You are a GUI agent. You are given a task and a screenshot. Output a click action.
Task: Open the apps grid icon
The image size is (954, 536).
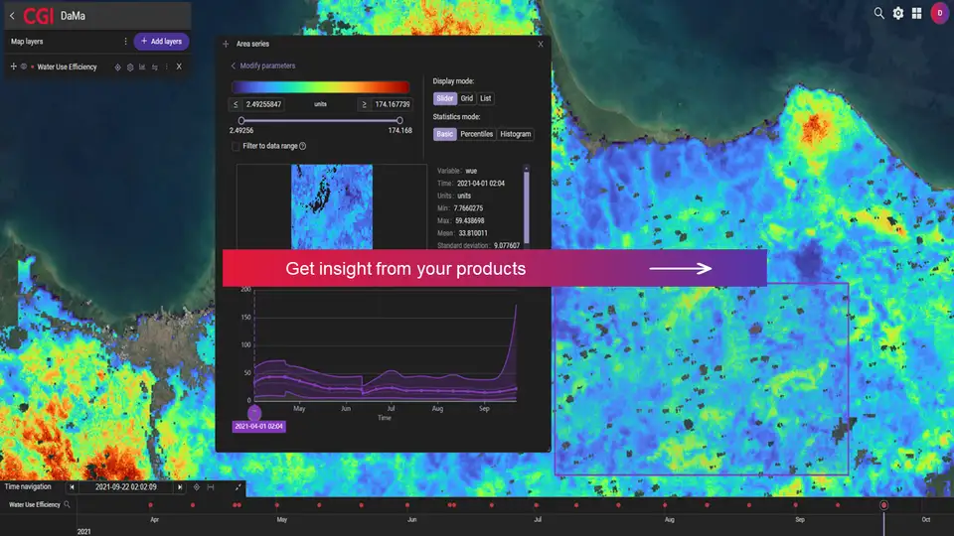coord(916,14)
